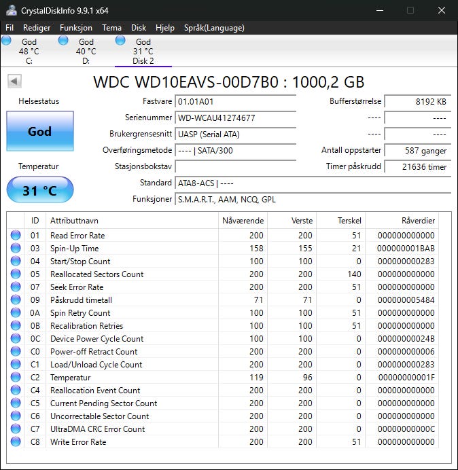Viewport: 458px width, 470px height.
Task: Select the Device Power Cycle Count name
Action: point(97,339)
